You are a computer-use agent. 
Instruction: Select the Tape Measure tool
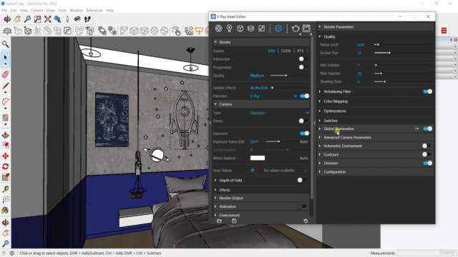point(5,189)
